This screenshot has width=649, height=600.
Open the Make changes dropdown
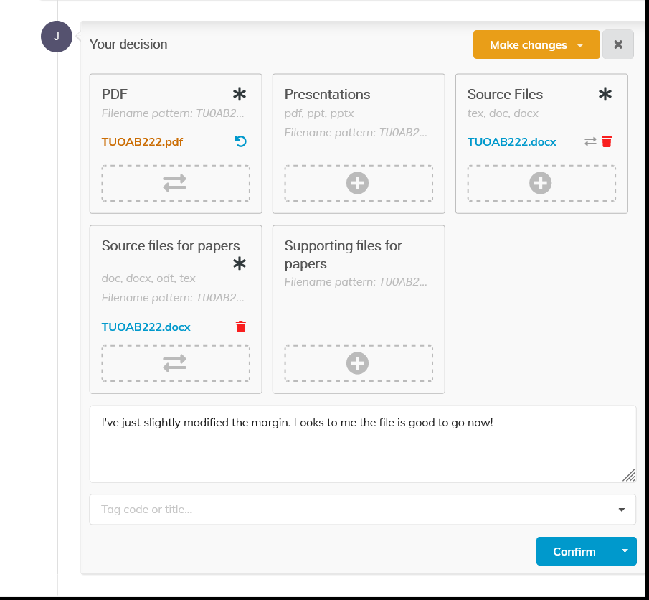(536, 44)
